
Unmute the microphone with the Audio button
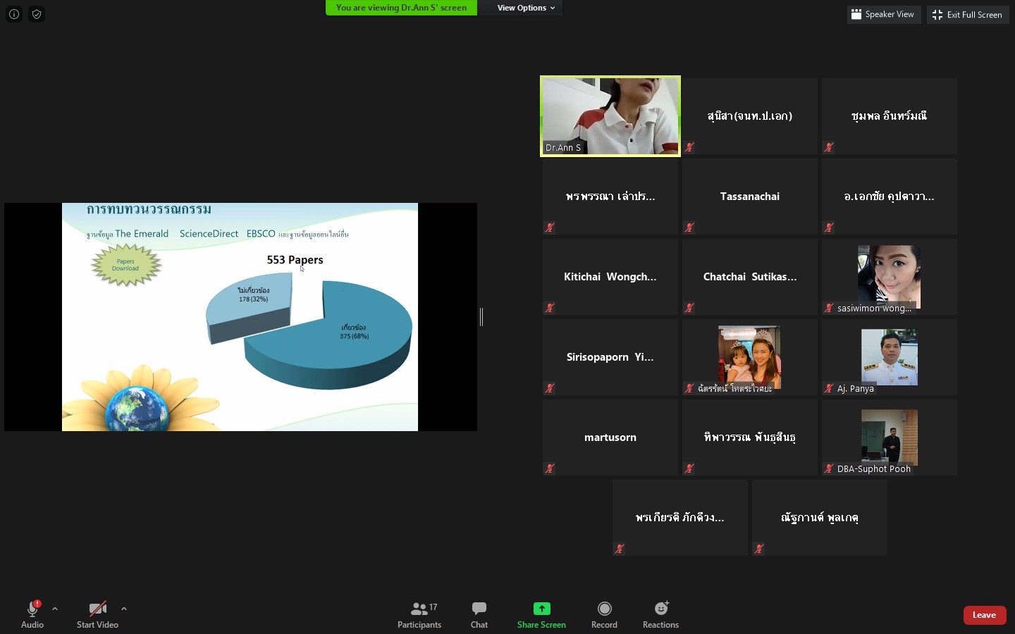(x=32, y=614)
